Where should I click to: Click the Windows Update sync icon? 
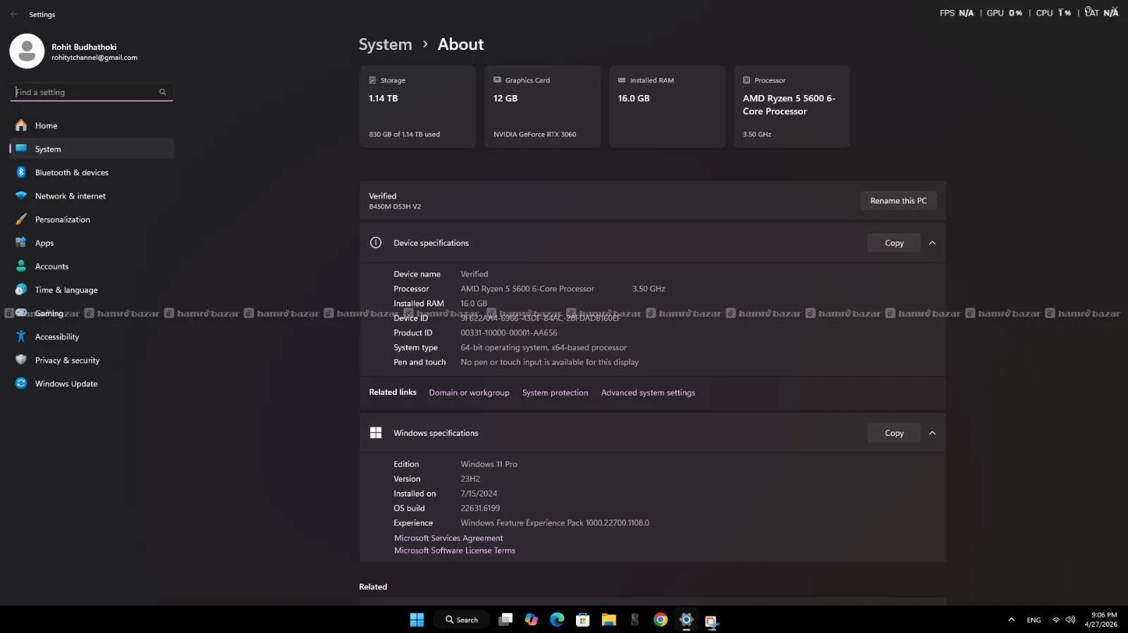21,384
